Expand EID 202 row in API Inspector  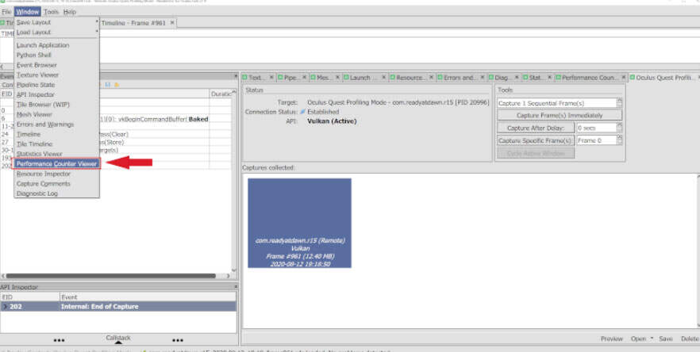click(5, 306)
